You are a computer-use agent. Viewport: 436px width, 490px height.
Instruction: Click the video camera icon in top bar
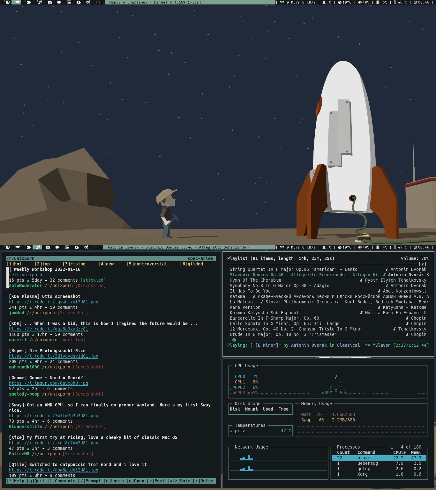coord(59,2)
